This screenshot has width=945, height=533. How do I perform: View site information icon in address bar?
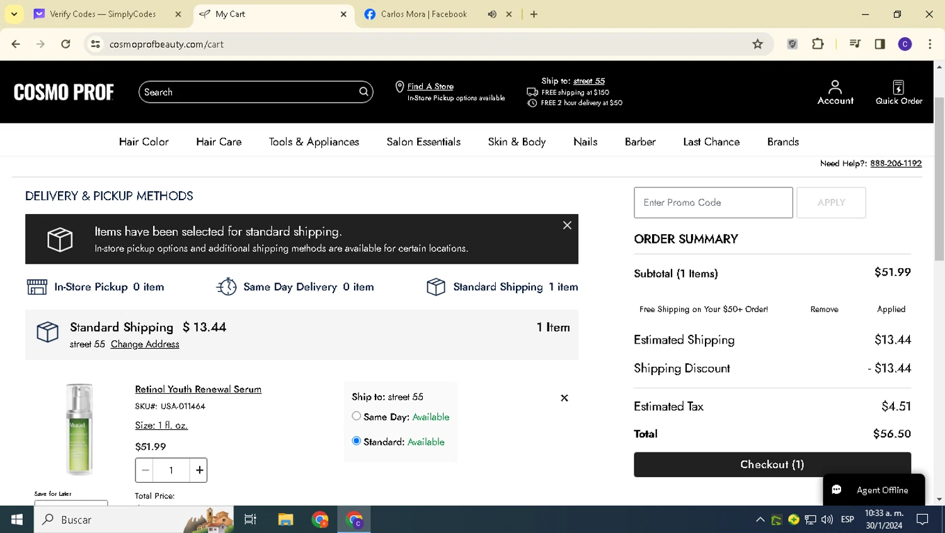95,44
